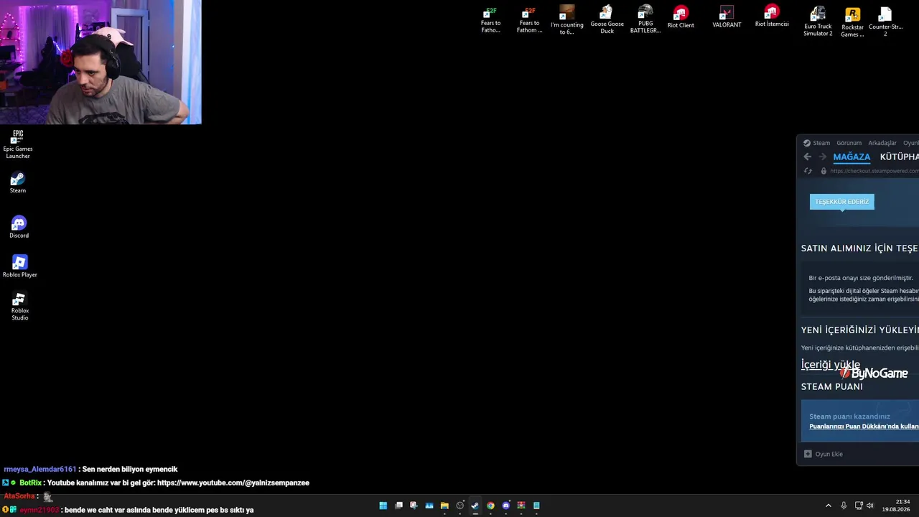Open the Discord desktop shortcut
The height and width of the screenshot is (517, 919).
click(19, 228)
